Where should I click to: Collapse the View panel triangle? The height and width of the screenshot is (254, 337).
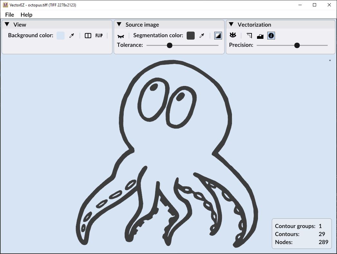(x=7, y=24)
